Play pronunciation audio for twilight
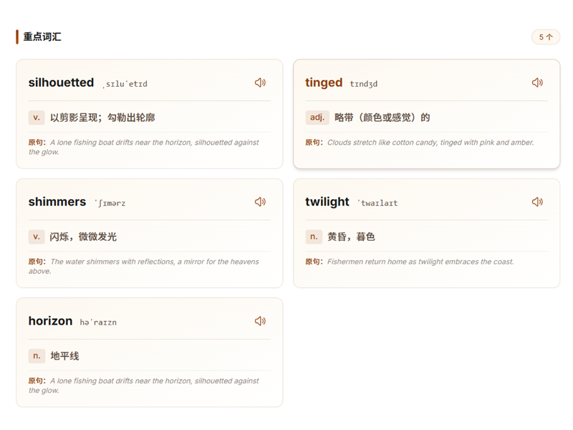Screen dimensions: 573x430 pos(537,202)
